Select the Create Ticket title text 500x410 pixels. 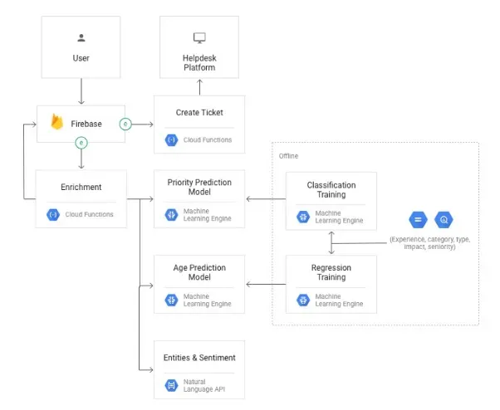point(199,112)
